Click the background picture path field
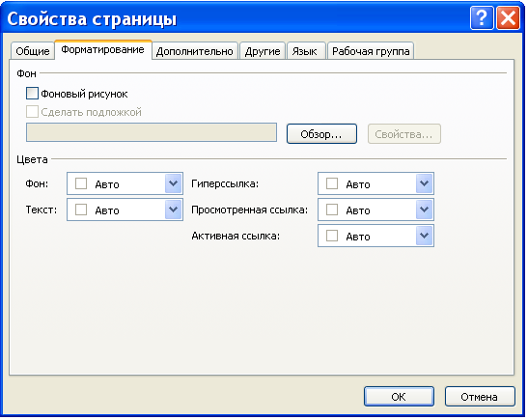This screenshot has height=420, width=528. (152, 132)
